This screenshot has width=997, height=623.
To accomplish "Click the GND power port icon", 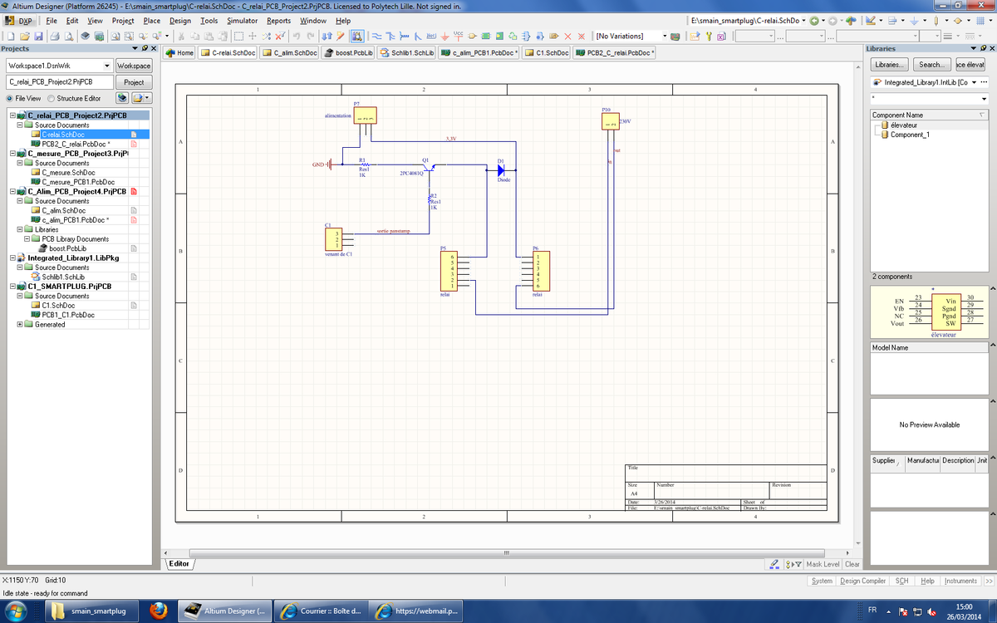I will [x=444, y=37].
